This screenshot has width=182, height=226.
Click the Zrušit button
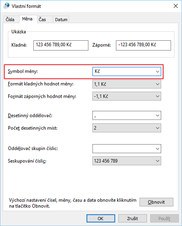132,219
